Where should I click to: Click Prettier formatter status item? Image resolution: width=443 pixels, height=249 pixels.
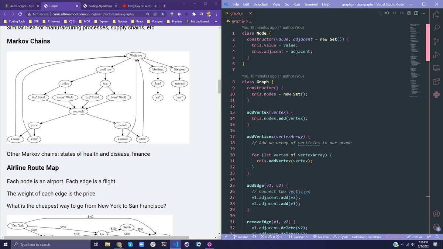pyautogui.click(x=414, y=237)
